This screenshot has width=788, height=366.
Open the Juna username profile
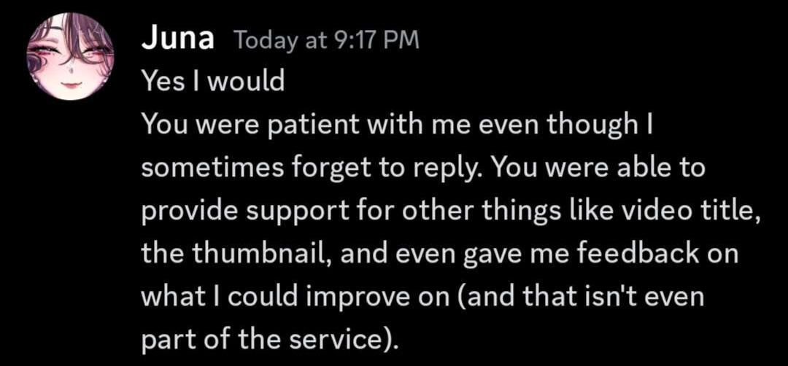[x=177, y=39]
